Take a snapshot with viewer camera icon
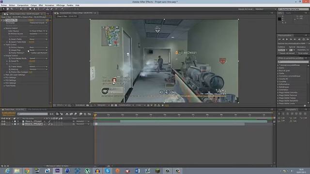310x174 pixels. coord(88,105)
